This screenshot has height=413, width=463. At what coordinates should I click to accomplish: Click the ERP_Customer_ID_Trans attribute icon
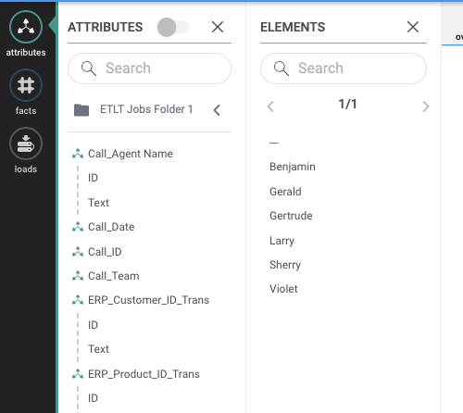click(x=78, y=300)
